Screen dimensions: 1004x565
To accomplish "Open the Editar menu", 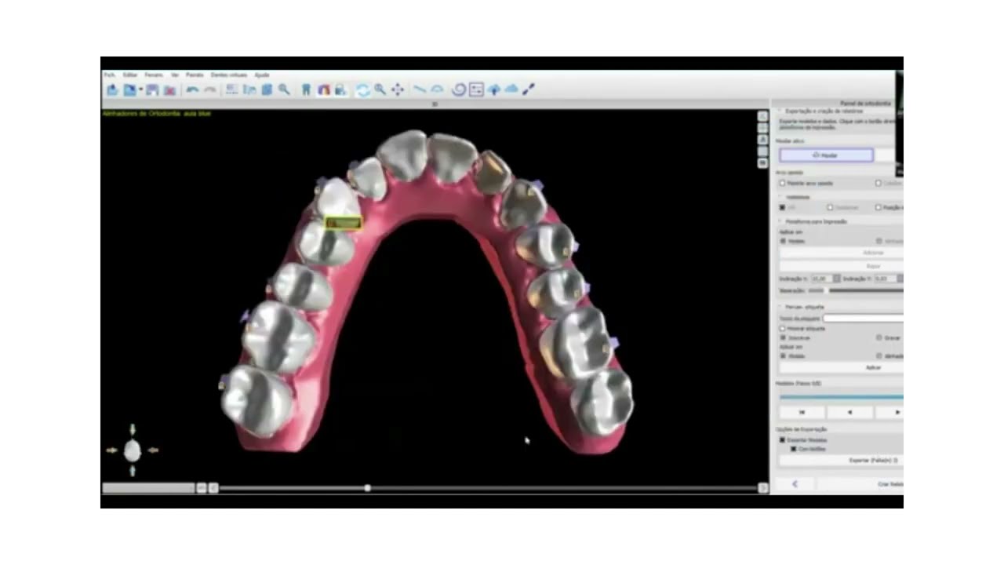I will 130,75.
